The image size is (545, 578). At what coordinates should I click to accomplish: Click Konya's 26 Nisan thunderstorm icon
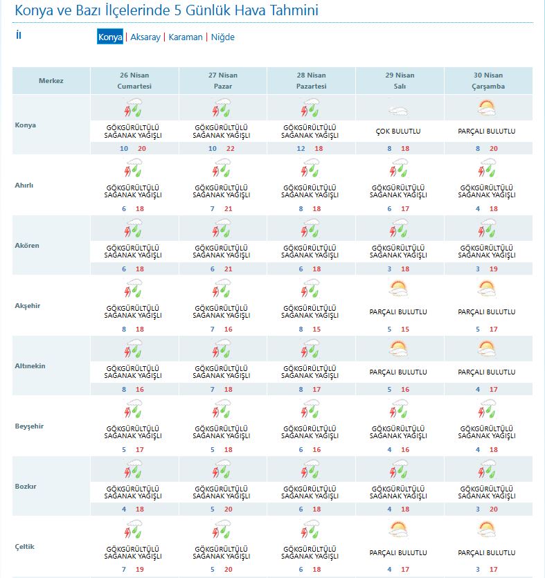tap(133, 109)
